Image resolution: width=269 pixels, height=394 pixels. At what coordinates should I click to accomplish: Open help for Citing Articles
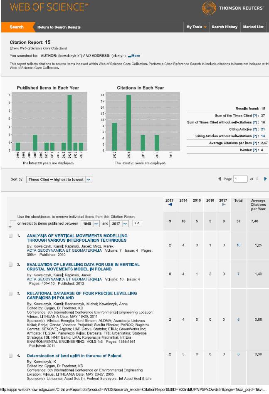255,129
